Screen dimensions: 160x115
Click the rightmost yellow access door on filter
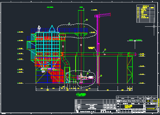[56, 54]
